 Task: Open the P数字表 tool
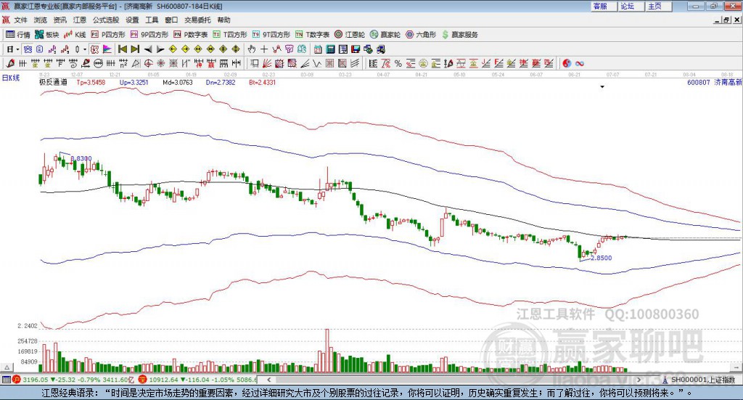(x=191, y=35)
